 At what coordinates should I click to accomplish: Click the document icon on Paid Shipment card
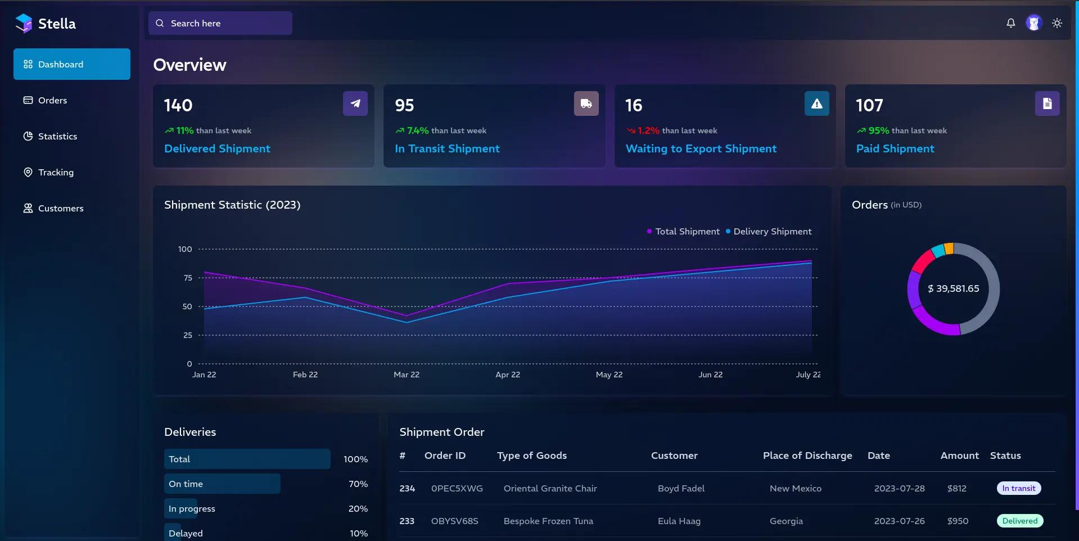click(x=1047, y=103)
